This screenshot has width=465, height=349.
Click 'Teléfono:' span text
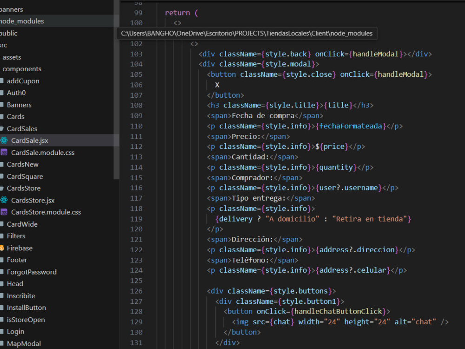(250, 260)
